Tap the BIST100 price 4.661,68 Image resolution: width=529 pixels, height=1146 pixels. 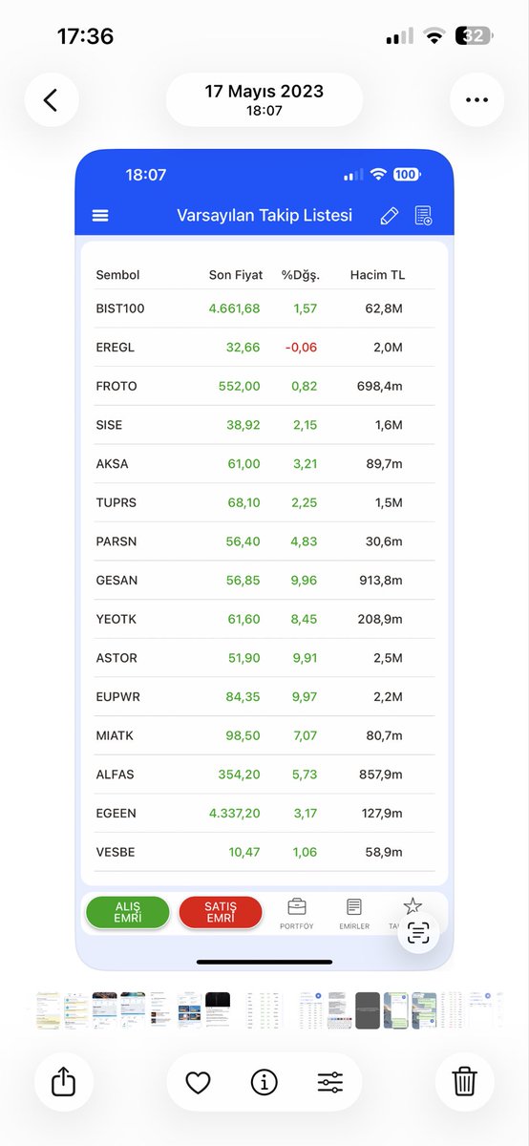click(x=234, y=308)
